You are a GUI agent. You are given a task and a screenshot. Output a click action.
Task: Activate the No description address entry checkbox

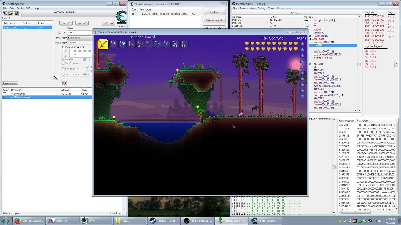pos(4,94)
